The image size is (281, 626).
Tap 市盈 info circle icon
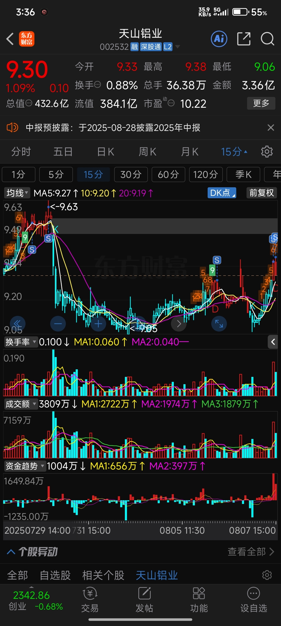[x=171, y=103]
